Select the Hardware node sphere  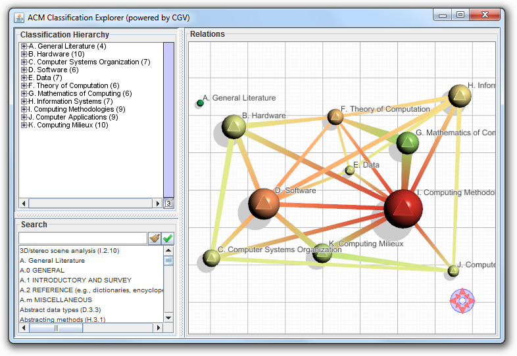pos(234,126)
